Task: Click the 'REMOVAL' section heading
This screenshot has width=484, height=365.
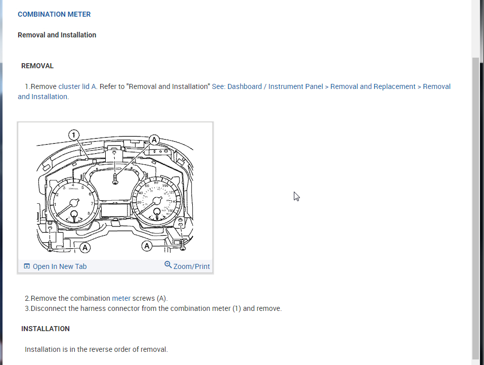Action: (37, 66)
